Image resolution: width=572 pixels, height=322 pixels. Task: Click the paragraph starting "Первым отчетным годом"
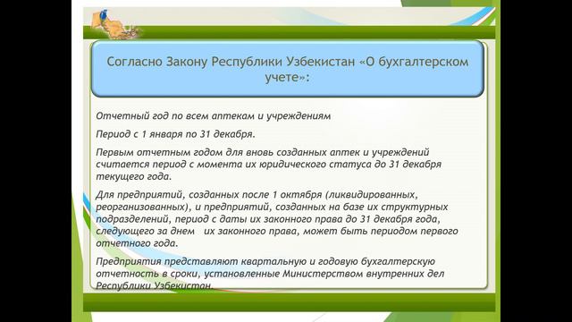pos(268,164)
